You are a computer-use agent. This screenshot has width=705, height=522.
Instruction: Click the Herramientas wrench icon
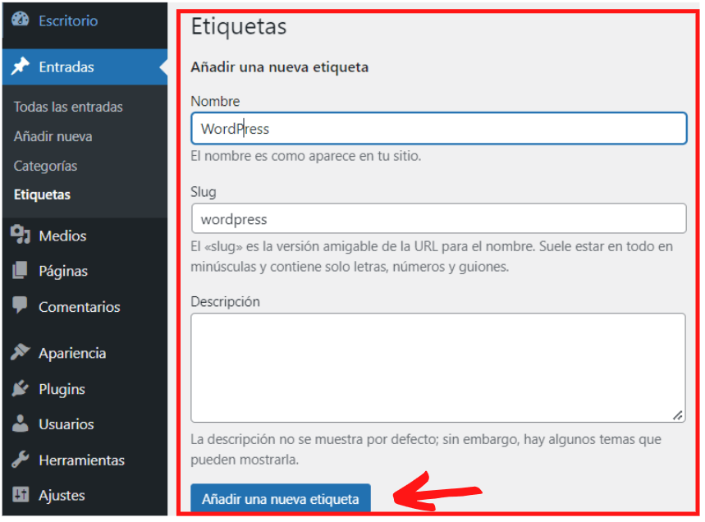click(x=21, y=460)
